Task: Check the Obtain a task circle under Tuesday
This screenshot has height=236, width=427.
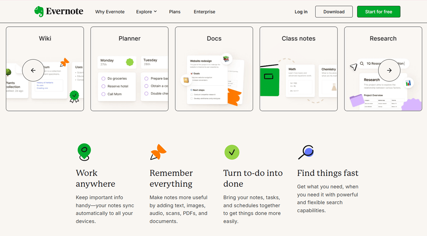Action: 146,86
